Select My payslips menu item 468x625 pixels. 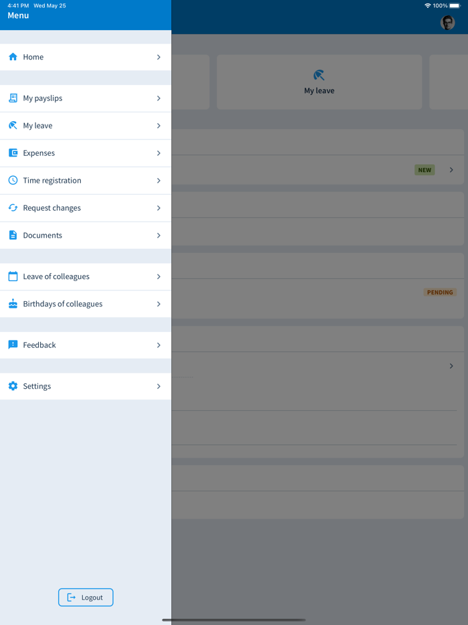click(x=86, y=98)
